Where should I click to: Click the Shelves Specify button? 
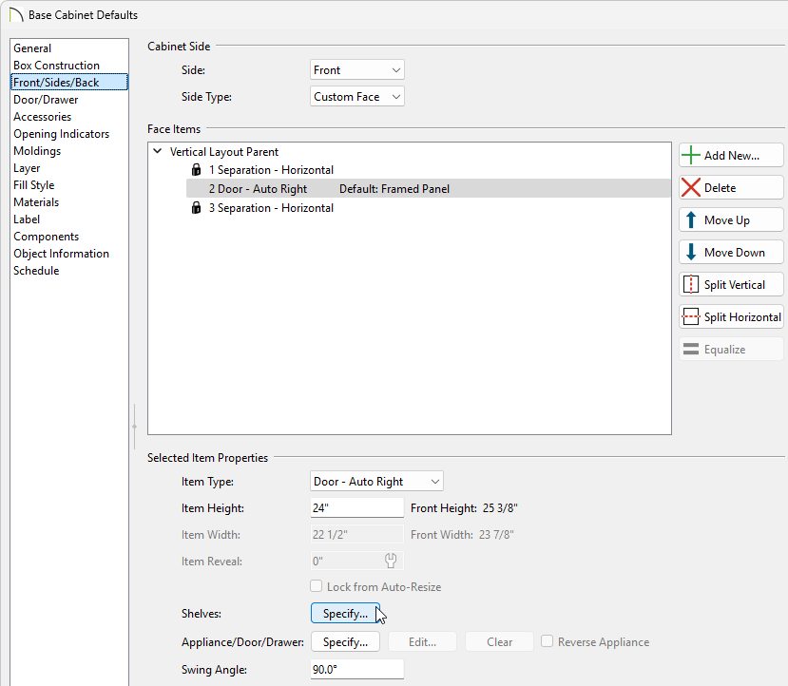click(345, 614)
